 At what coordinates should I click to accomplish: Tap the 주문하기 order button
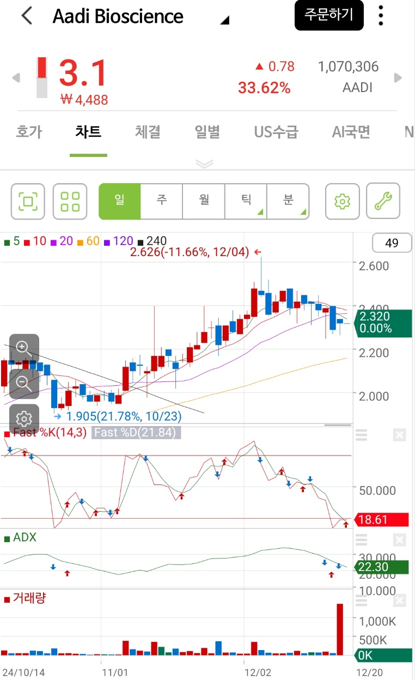coord(329,15)
